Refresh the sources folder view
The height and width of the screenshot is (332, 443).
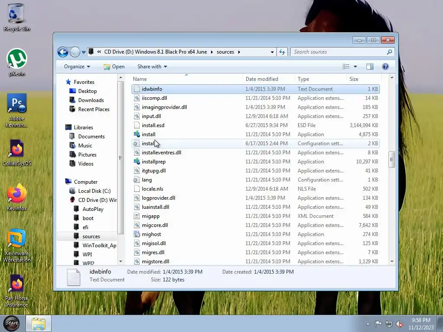click(x=282, y=52)
